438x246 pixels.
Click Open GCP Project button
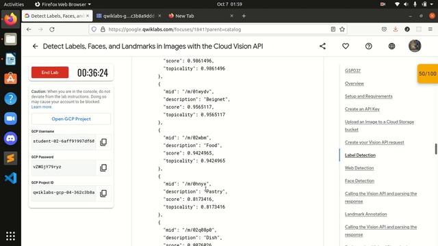[71, 119]
